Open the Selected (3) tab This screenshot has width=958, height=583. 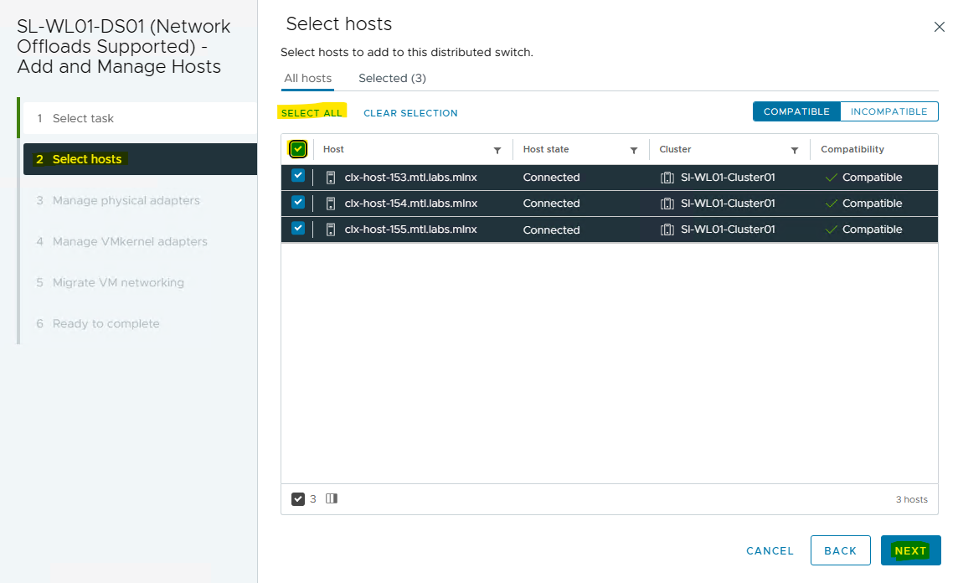[x=392, y=78]
